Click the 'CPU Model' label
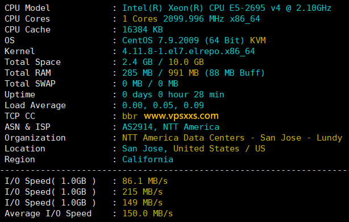The height and width of the screenshot is (222, 349). (x=27, y=8)
